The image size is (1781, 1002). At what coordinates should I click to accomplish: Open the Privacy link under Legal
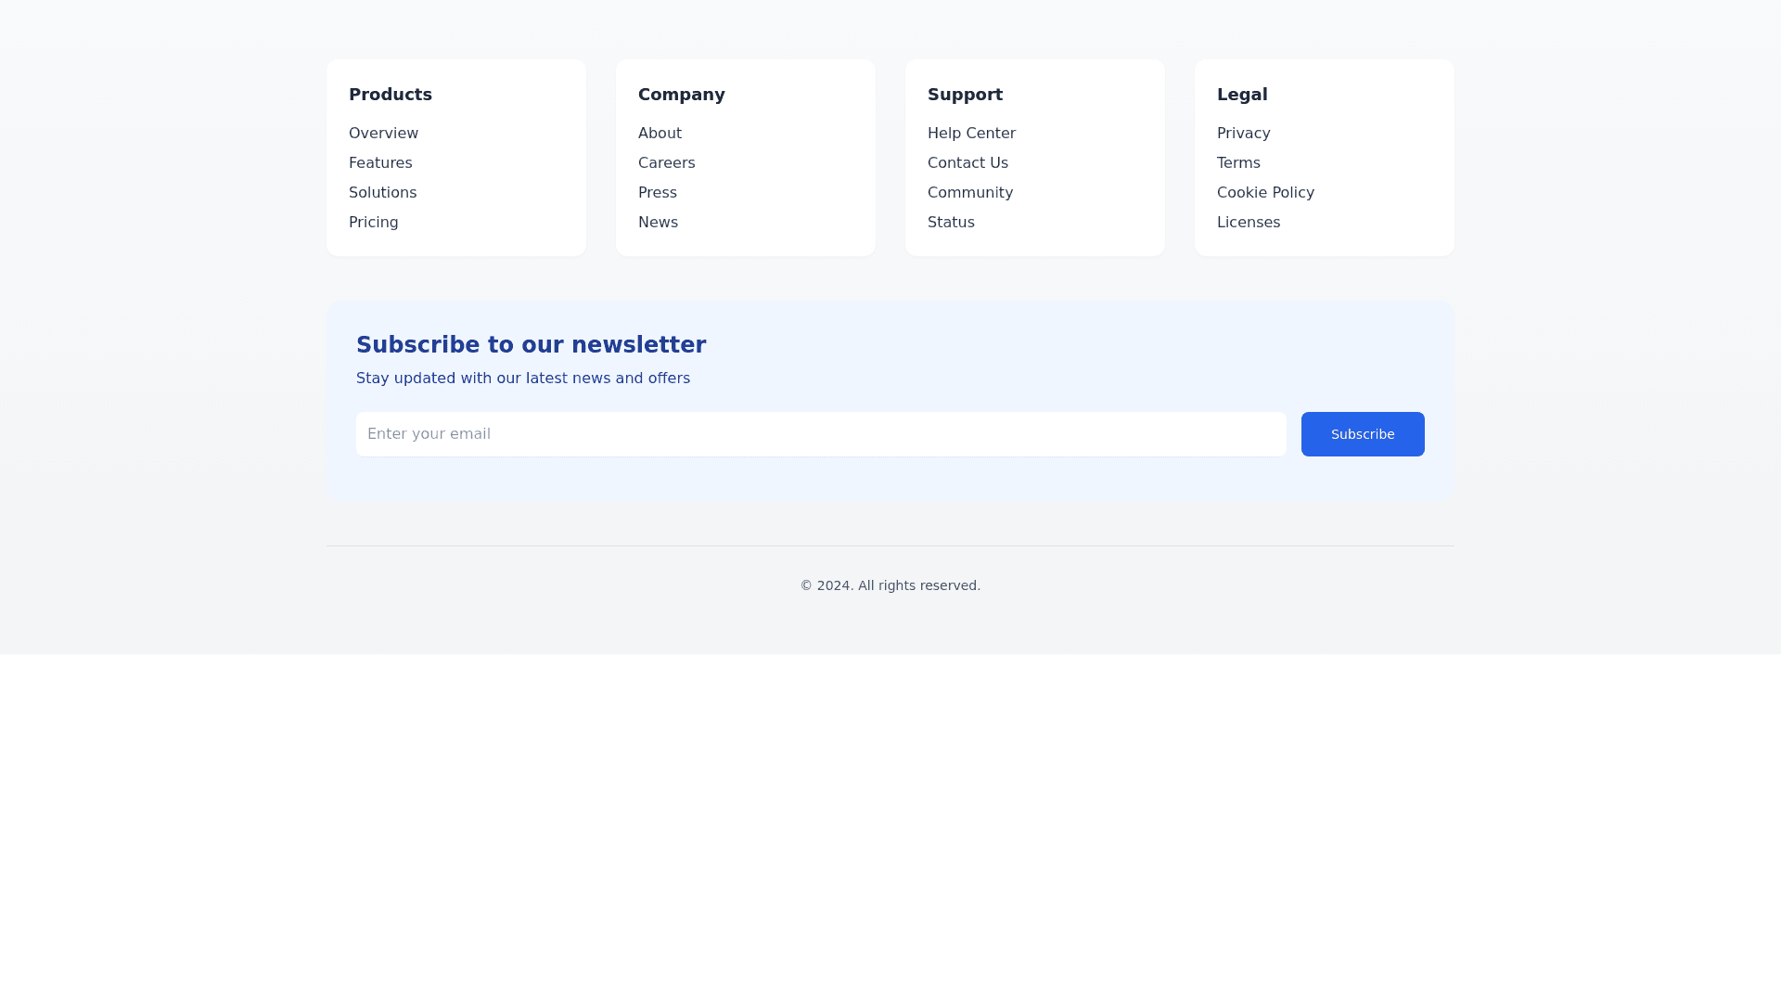(x=1243, y=134)
